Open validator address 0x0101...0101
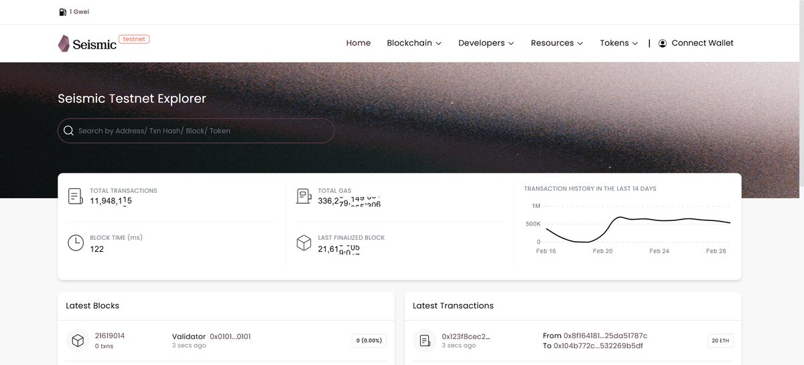 230,336
